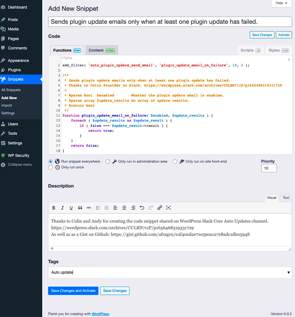Toggle Underline in description editor
Screen dimensions: 295x317
71,208
